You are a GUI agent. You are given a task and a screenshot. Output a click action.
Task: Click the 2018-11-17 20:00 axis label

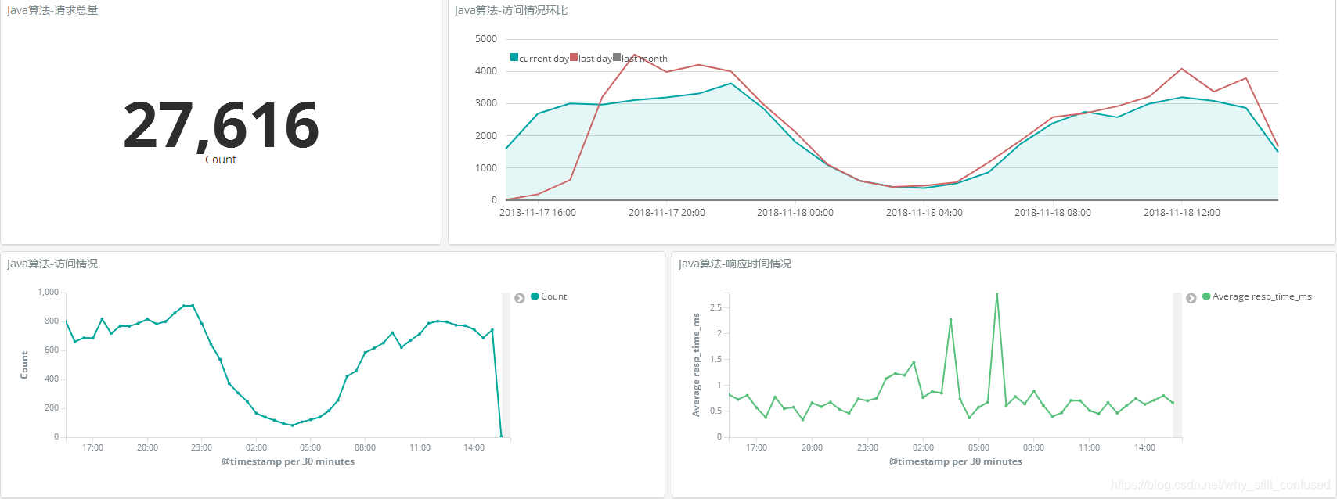click(x=667, y=213)
